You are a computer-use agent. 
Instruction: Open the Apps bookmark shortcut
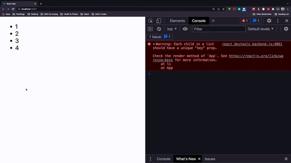pyautogui.click(x=6, y=14)
